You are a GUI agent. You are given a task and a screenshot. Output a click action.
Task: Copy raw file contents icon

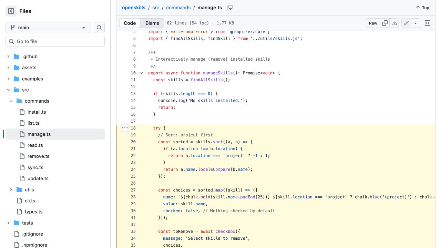click(x=385, y=23)
